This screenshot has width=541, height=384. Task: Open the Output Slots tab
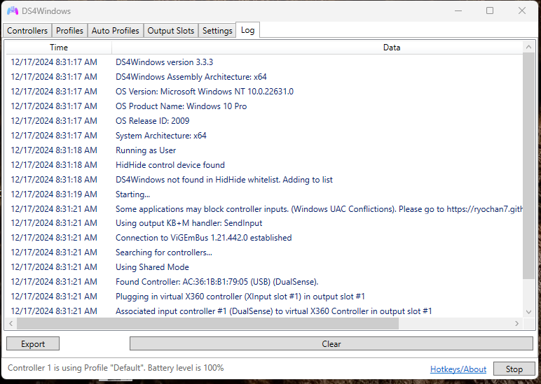click(171, 31)
